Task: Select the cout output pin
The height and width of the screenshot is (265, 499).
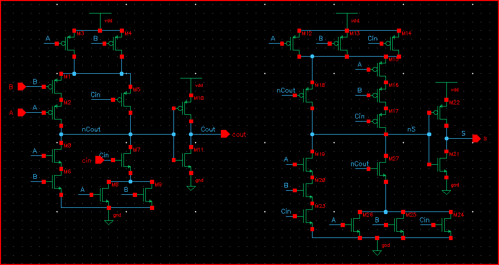Action: pyautogui.click(x=225, y=134)
